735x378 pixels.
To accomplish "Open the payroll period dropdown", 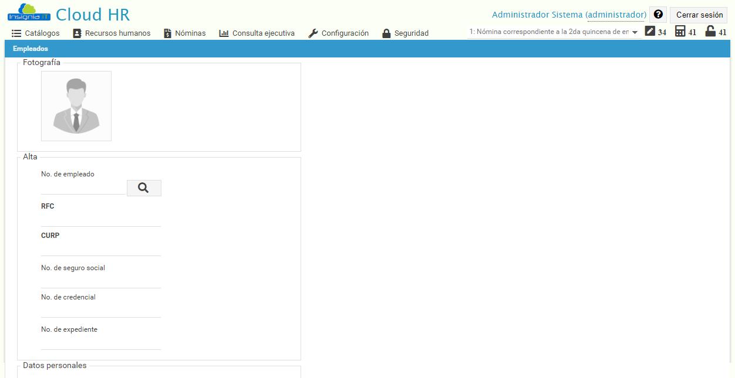I will click(x=635, y=33).
